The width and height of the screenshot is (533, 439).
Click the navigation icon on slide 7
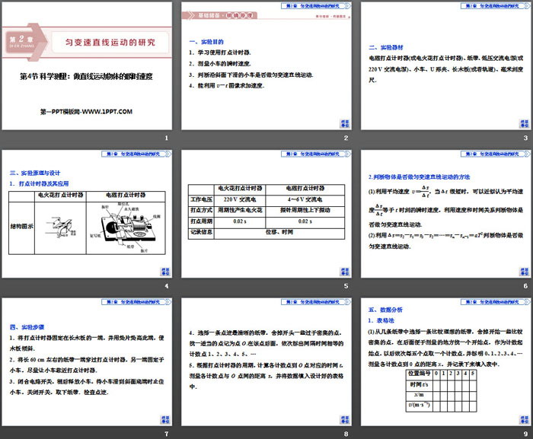(x=164, y=419)
